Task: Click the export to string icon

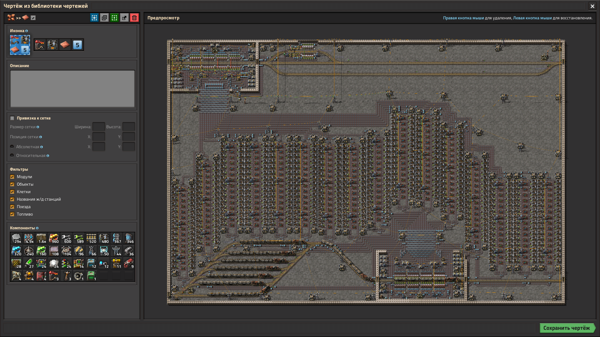Action: point(124,18)
